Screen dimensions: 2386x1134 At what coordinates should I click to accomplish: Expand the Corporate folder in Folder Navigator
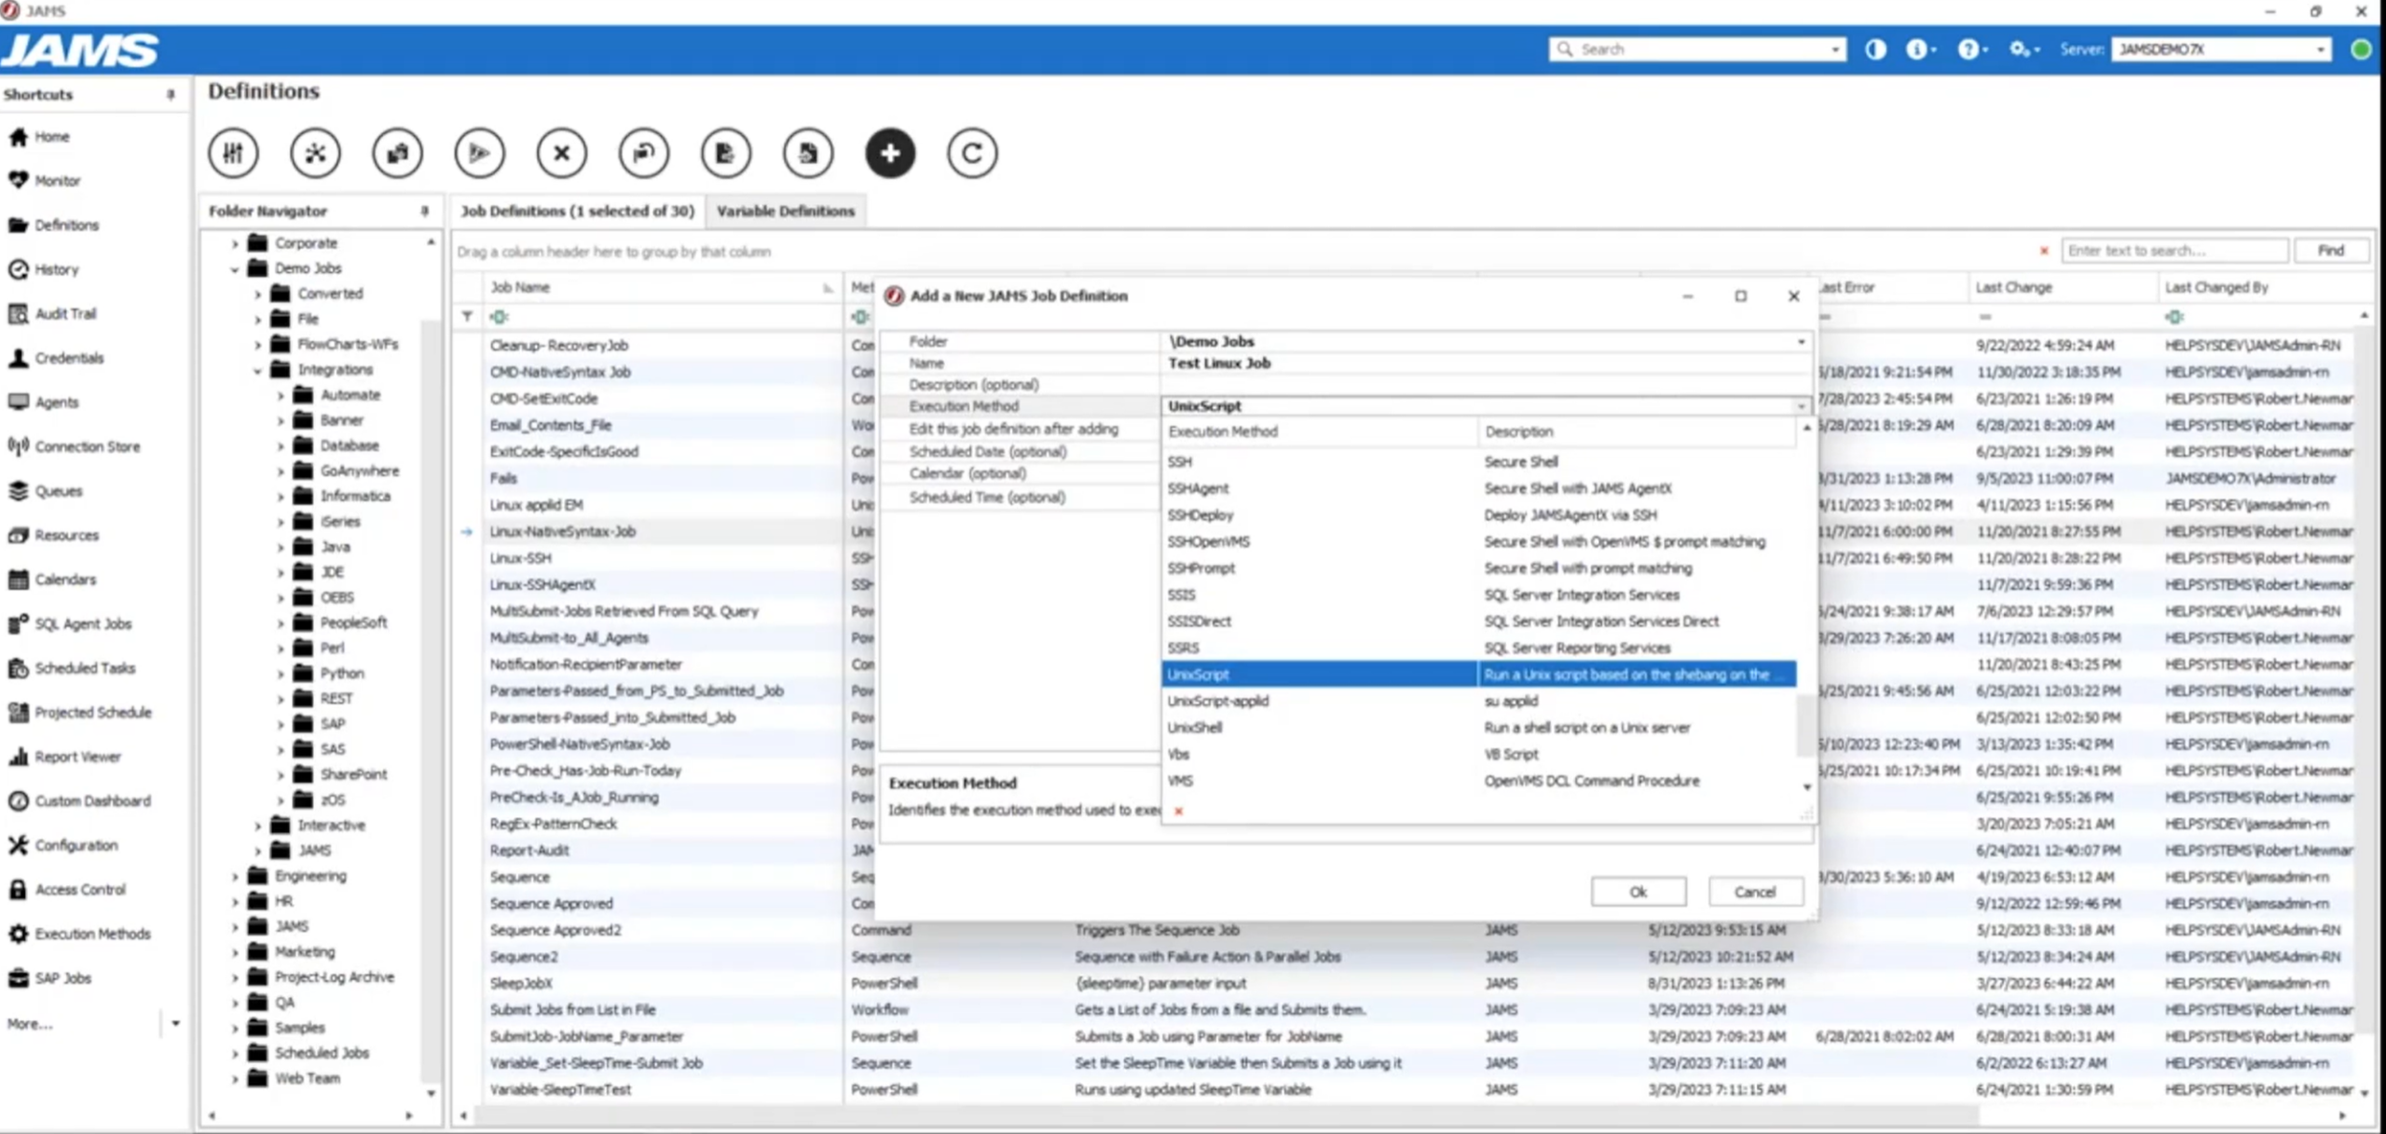(x=237, y=242)
